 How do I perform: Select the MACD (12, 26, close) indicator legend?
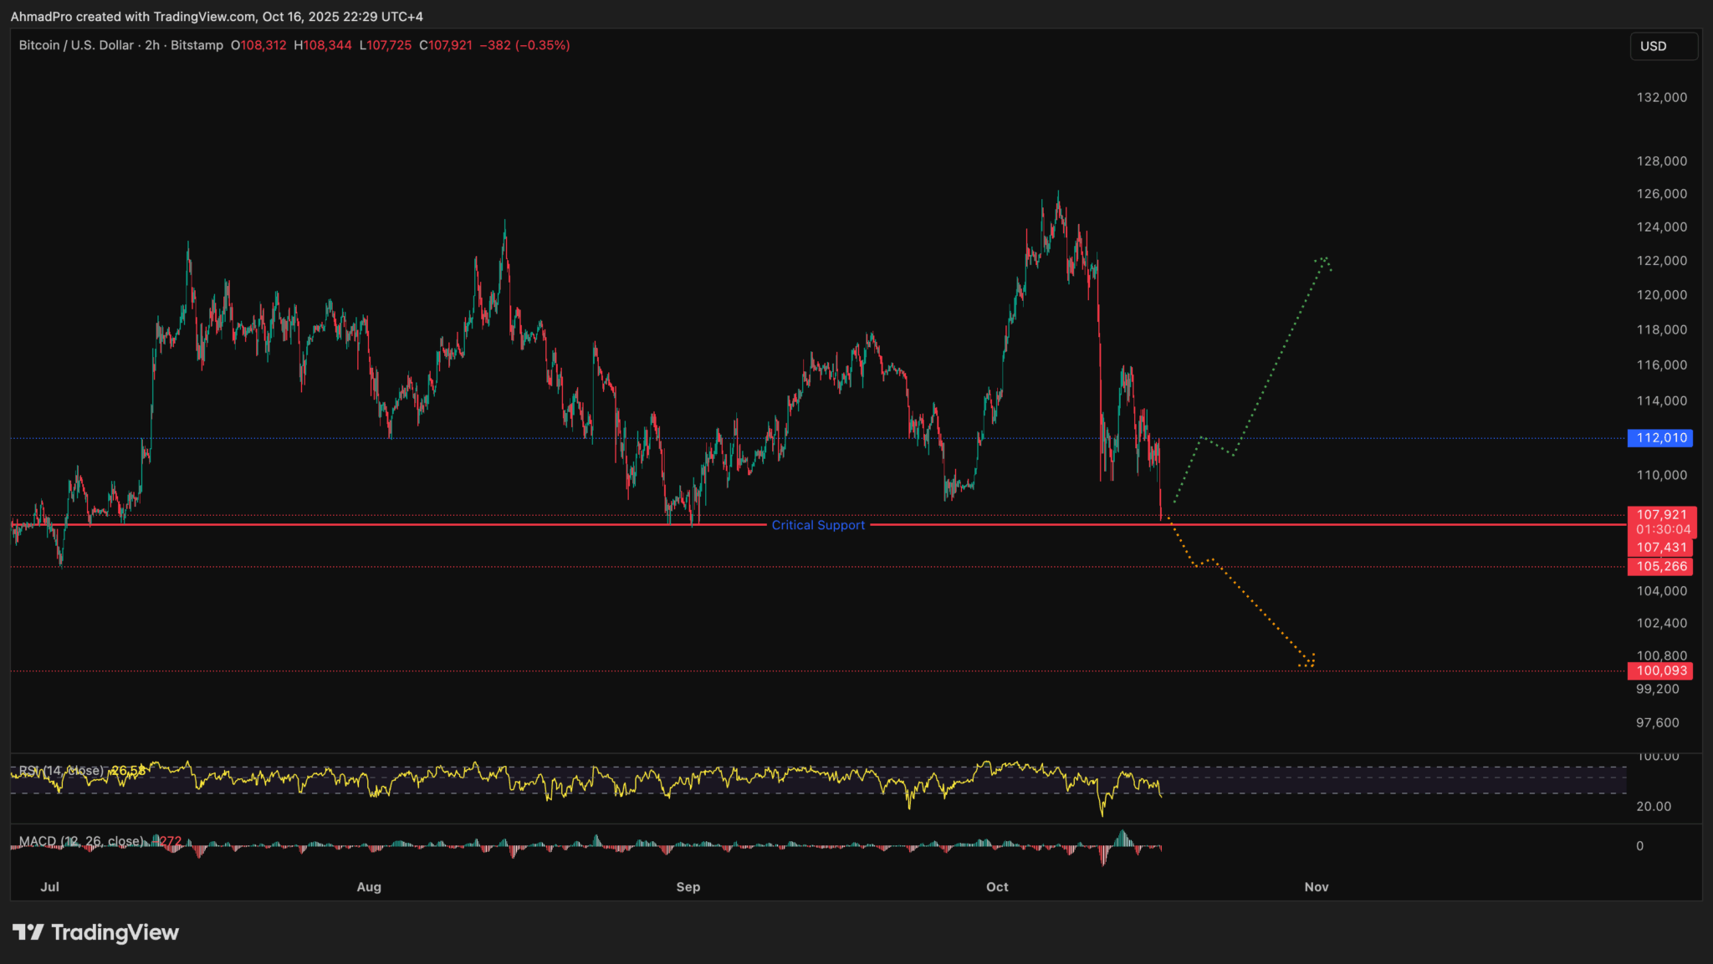79,841
